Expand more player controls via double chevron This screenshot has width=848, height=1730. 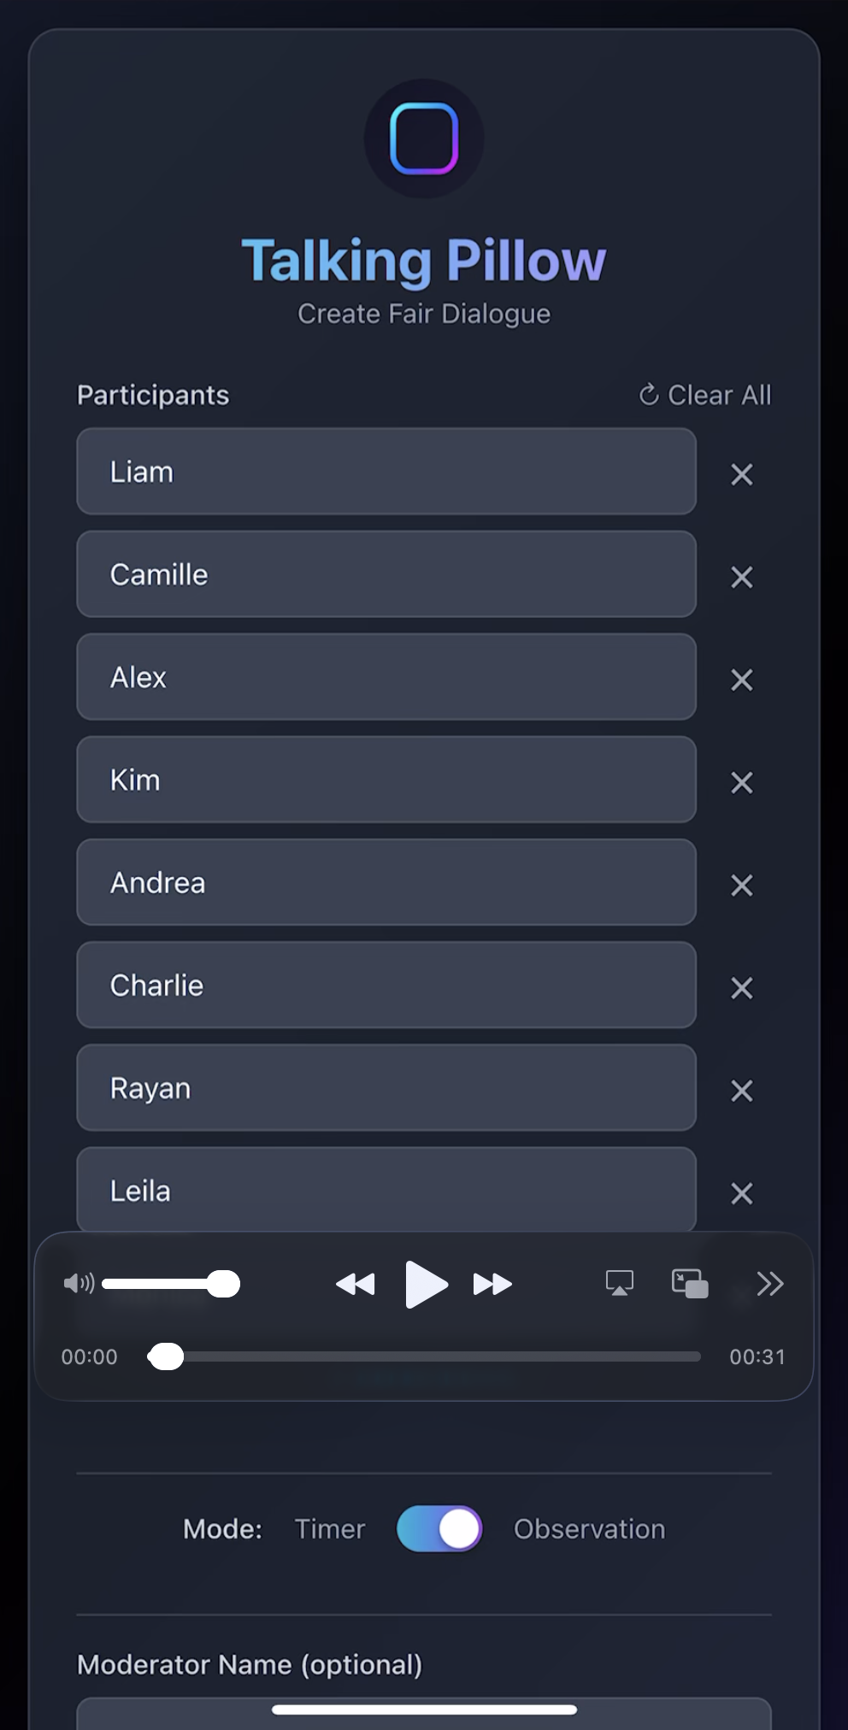[768, 1283]
